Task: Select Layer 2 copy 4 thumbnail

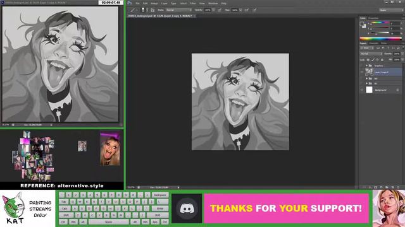Action: tap(370, 72)
